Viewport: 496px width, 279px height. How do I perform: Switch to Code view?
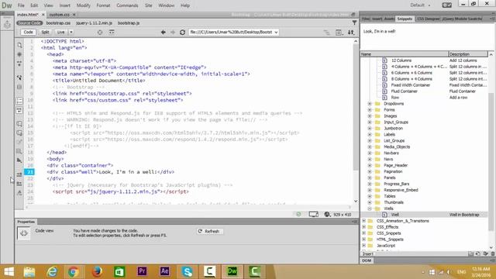[x=28, y=33]
